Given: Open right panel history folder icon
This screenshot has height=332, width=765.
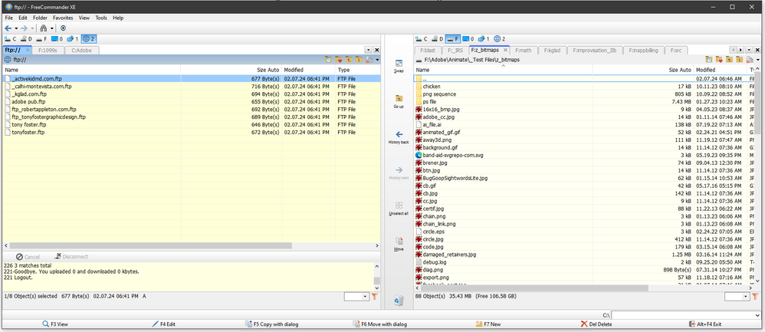Looking at the screenshot, I should (708, 60).
